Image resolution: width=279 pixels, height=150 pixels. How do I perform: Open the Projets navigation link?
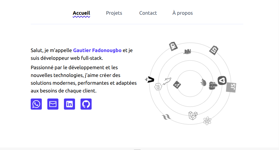(114, 13)
